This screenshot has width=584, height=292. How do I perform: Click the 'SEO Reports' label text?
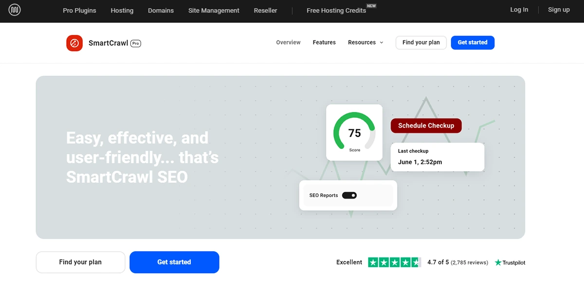[324, 196]
